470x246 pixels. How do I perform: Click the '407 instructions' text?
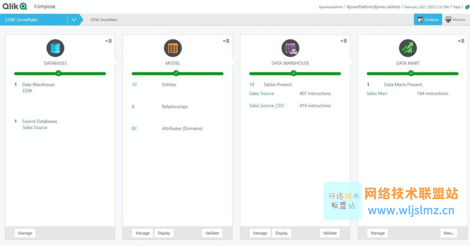(x=315, y=94)
